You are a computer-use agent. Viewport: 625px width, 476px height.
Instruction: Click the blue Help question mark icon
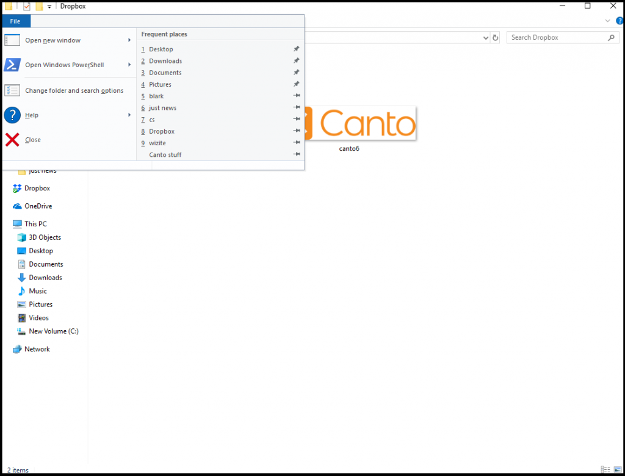12,115
